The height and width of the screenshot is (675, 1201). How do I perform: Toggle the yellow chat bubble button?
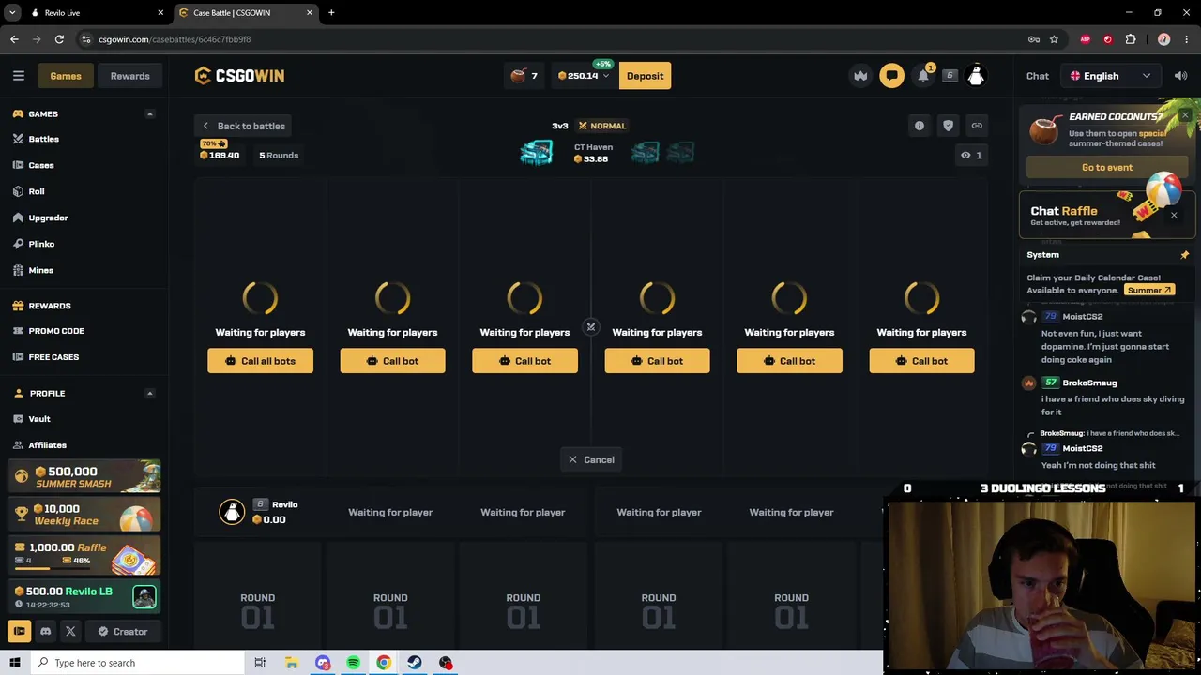click(891, 76)
